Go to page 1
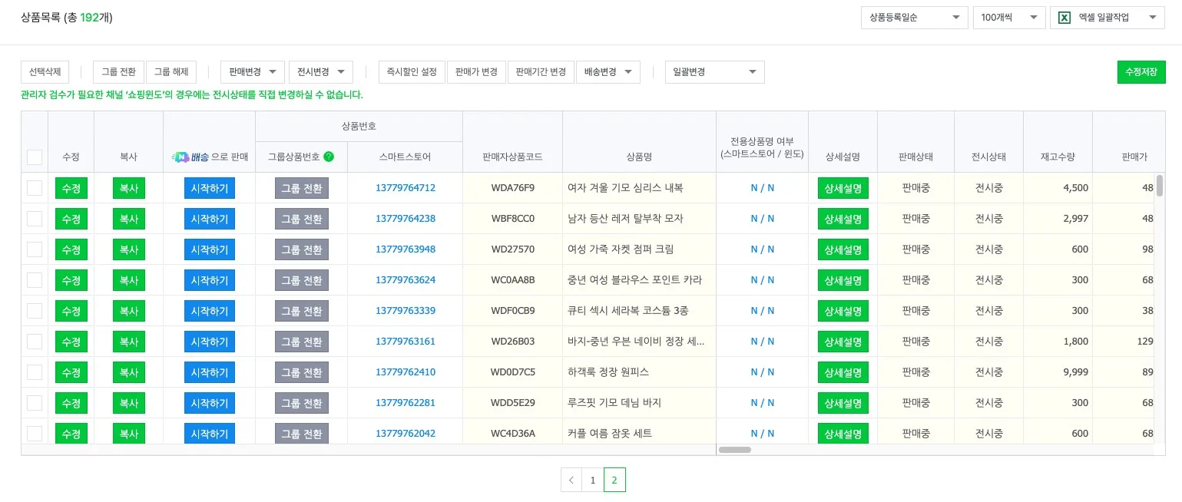1182x502 pixels. (x=592, y=480)
